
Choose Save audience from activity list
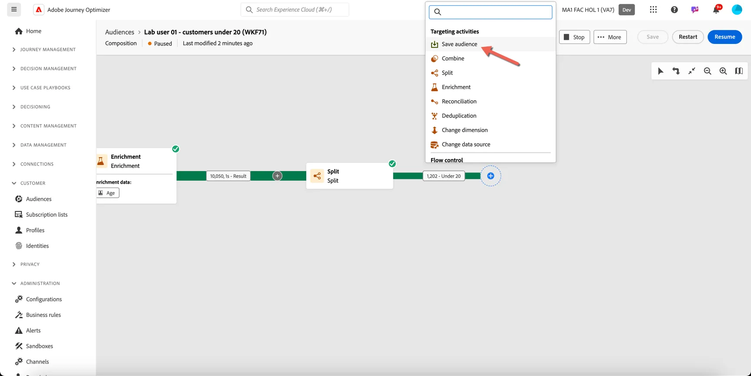click(490, 44)
